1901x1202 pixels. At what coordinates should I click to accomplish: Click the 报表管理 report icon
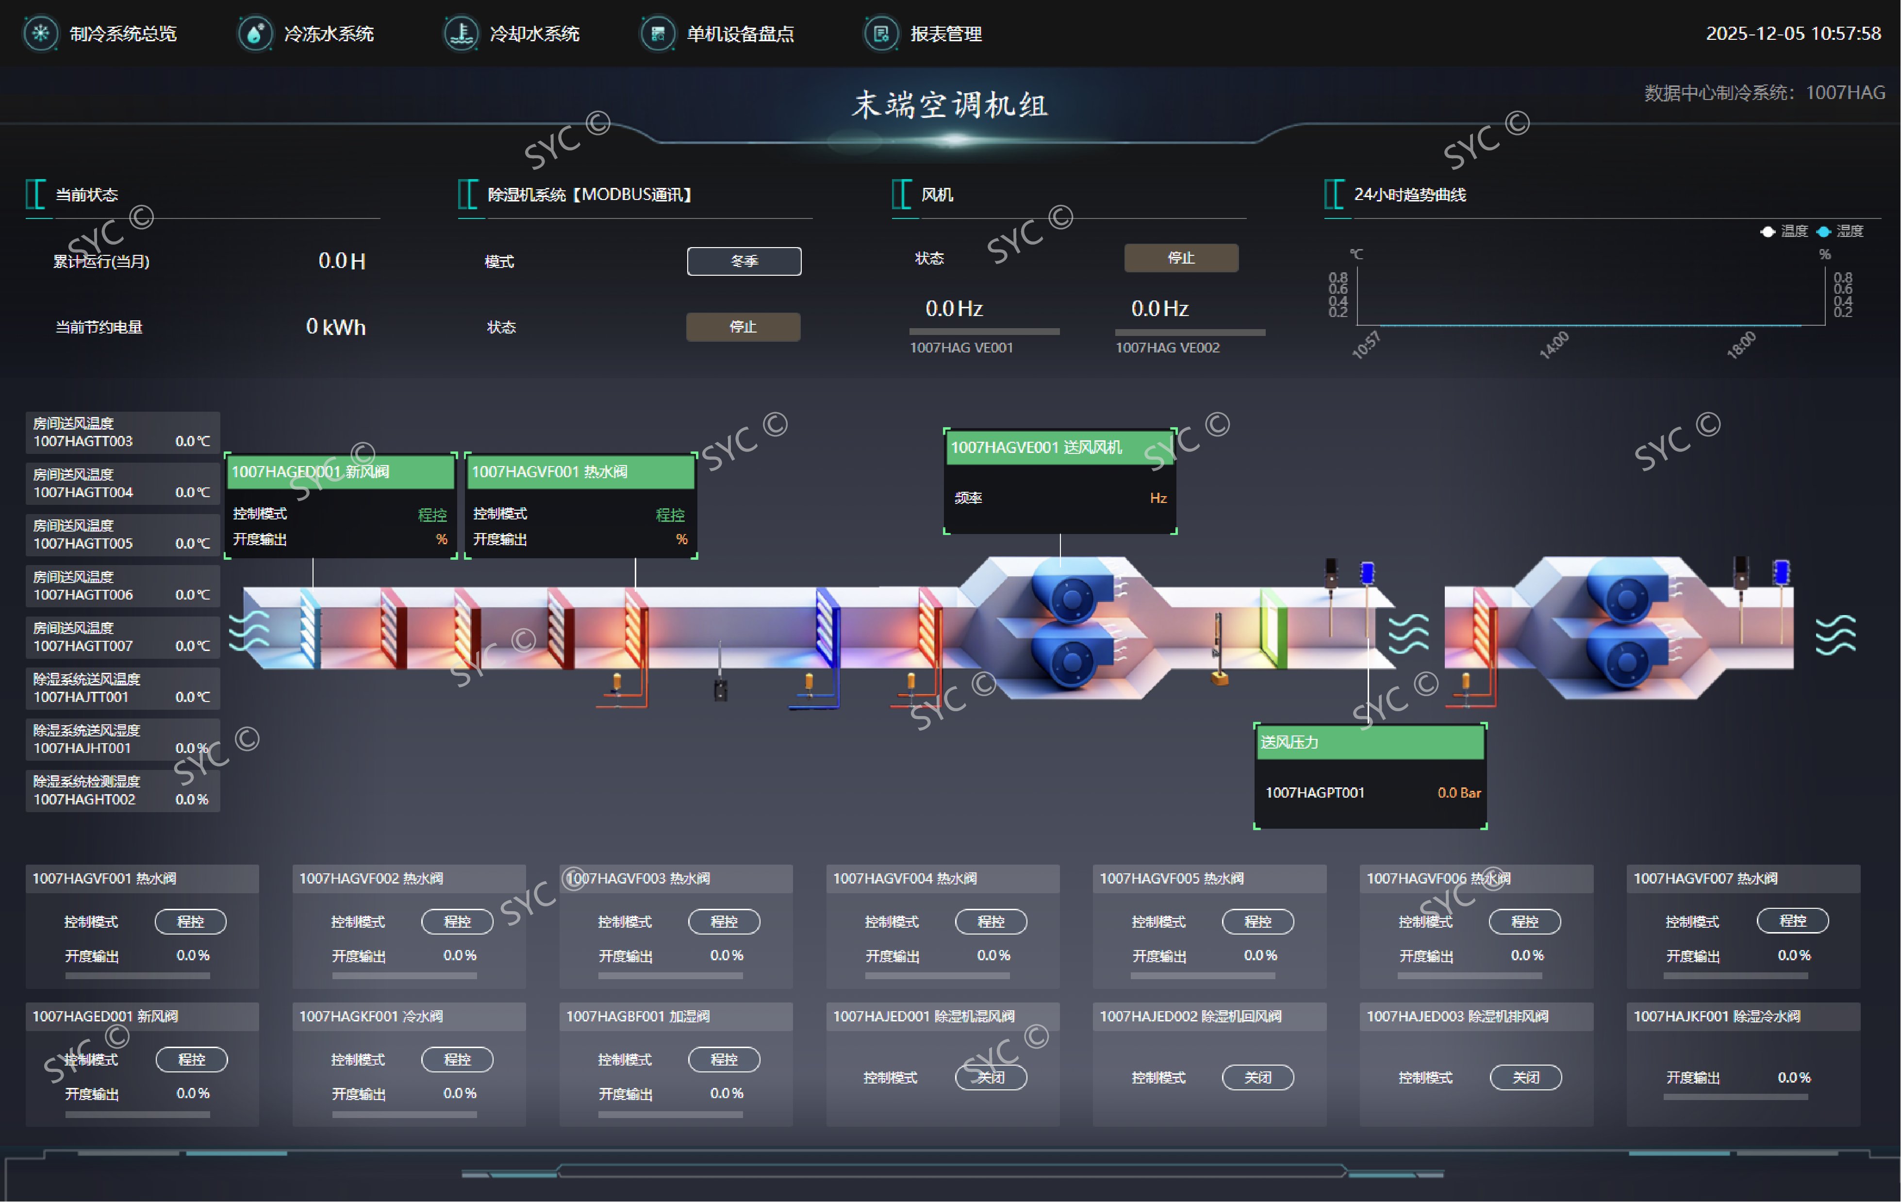pos(881,34)
